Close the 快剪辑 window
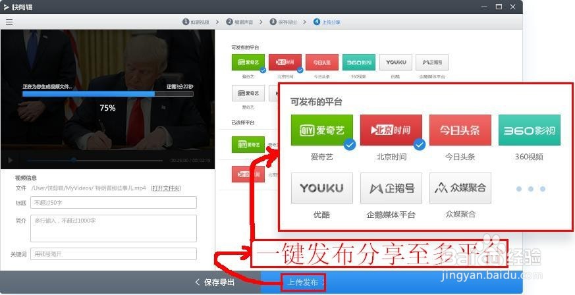 [513, 7]
